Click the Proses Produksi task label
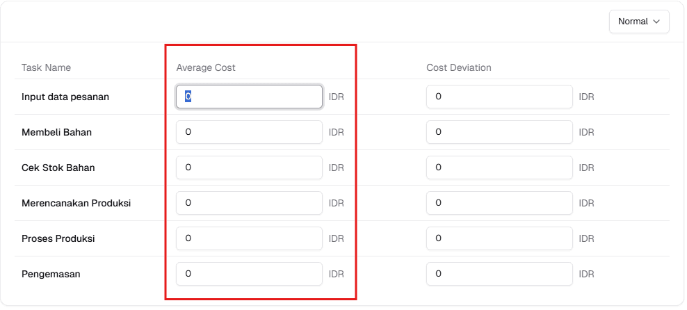This screenshot has height=310, width=687. (x=58, y=238)
